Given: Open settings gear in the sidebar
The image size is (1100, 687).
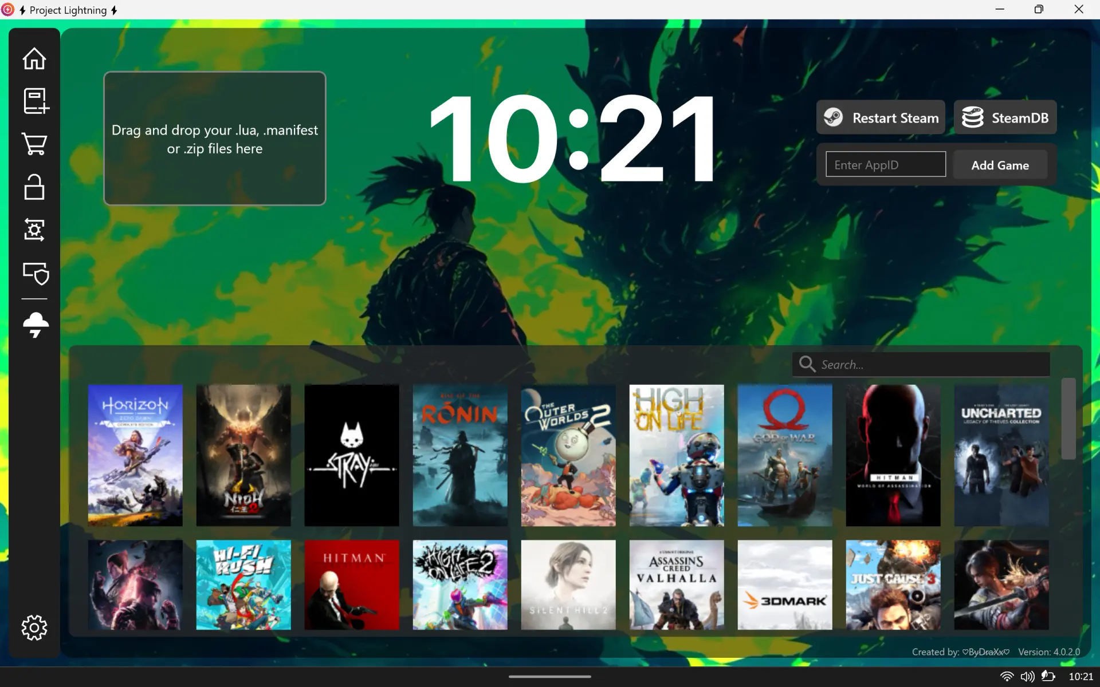Looking at the screenshot, I should click(34, 627).
